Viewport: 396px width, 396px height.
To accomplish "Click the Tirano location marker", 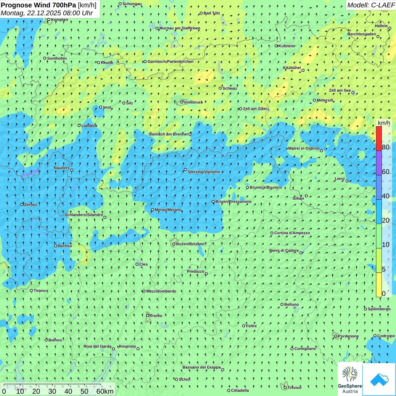I will tap(31, 291).
